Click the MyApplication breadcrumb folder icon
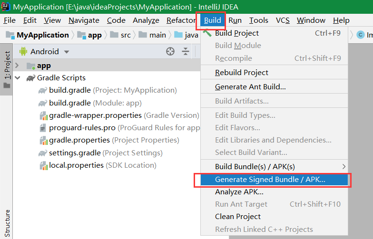The height and width of the screenshot is (239, 373). [x=10, y=35]
